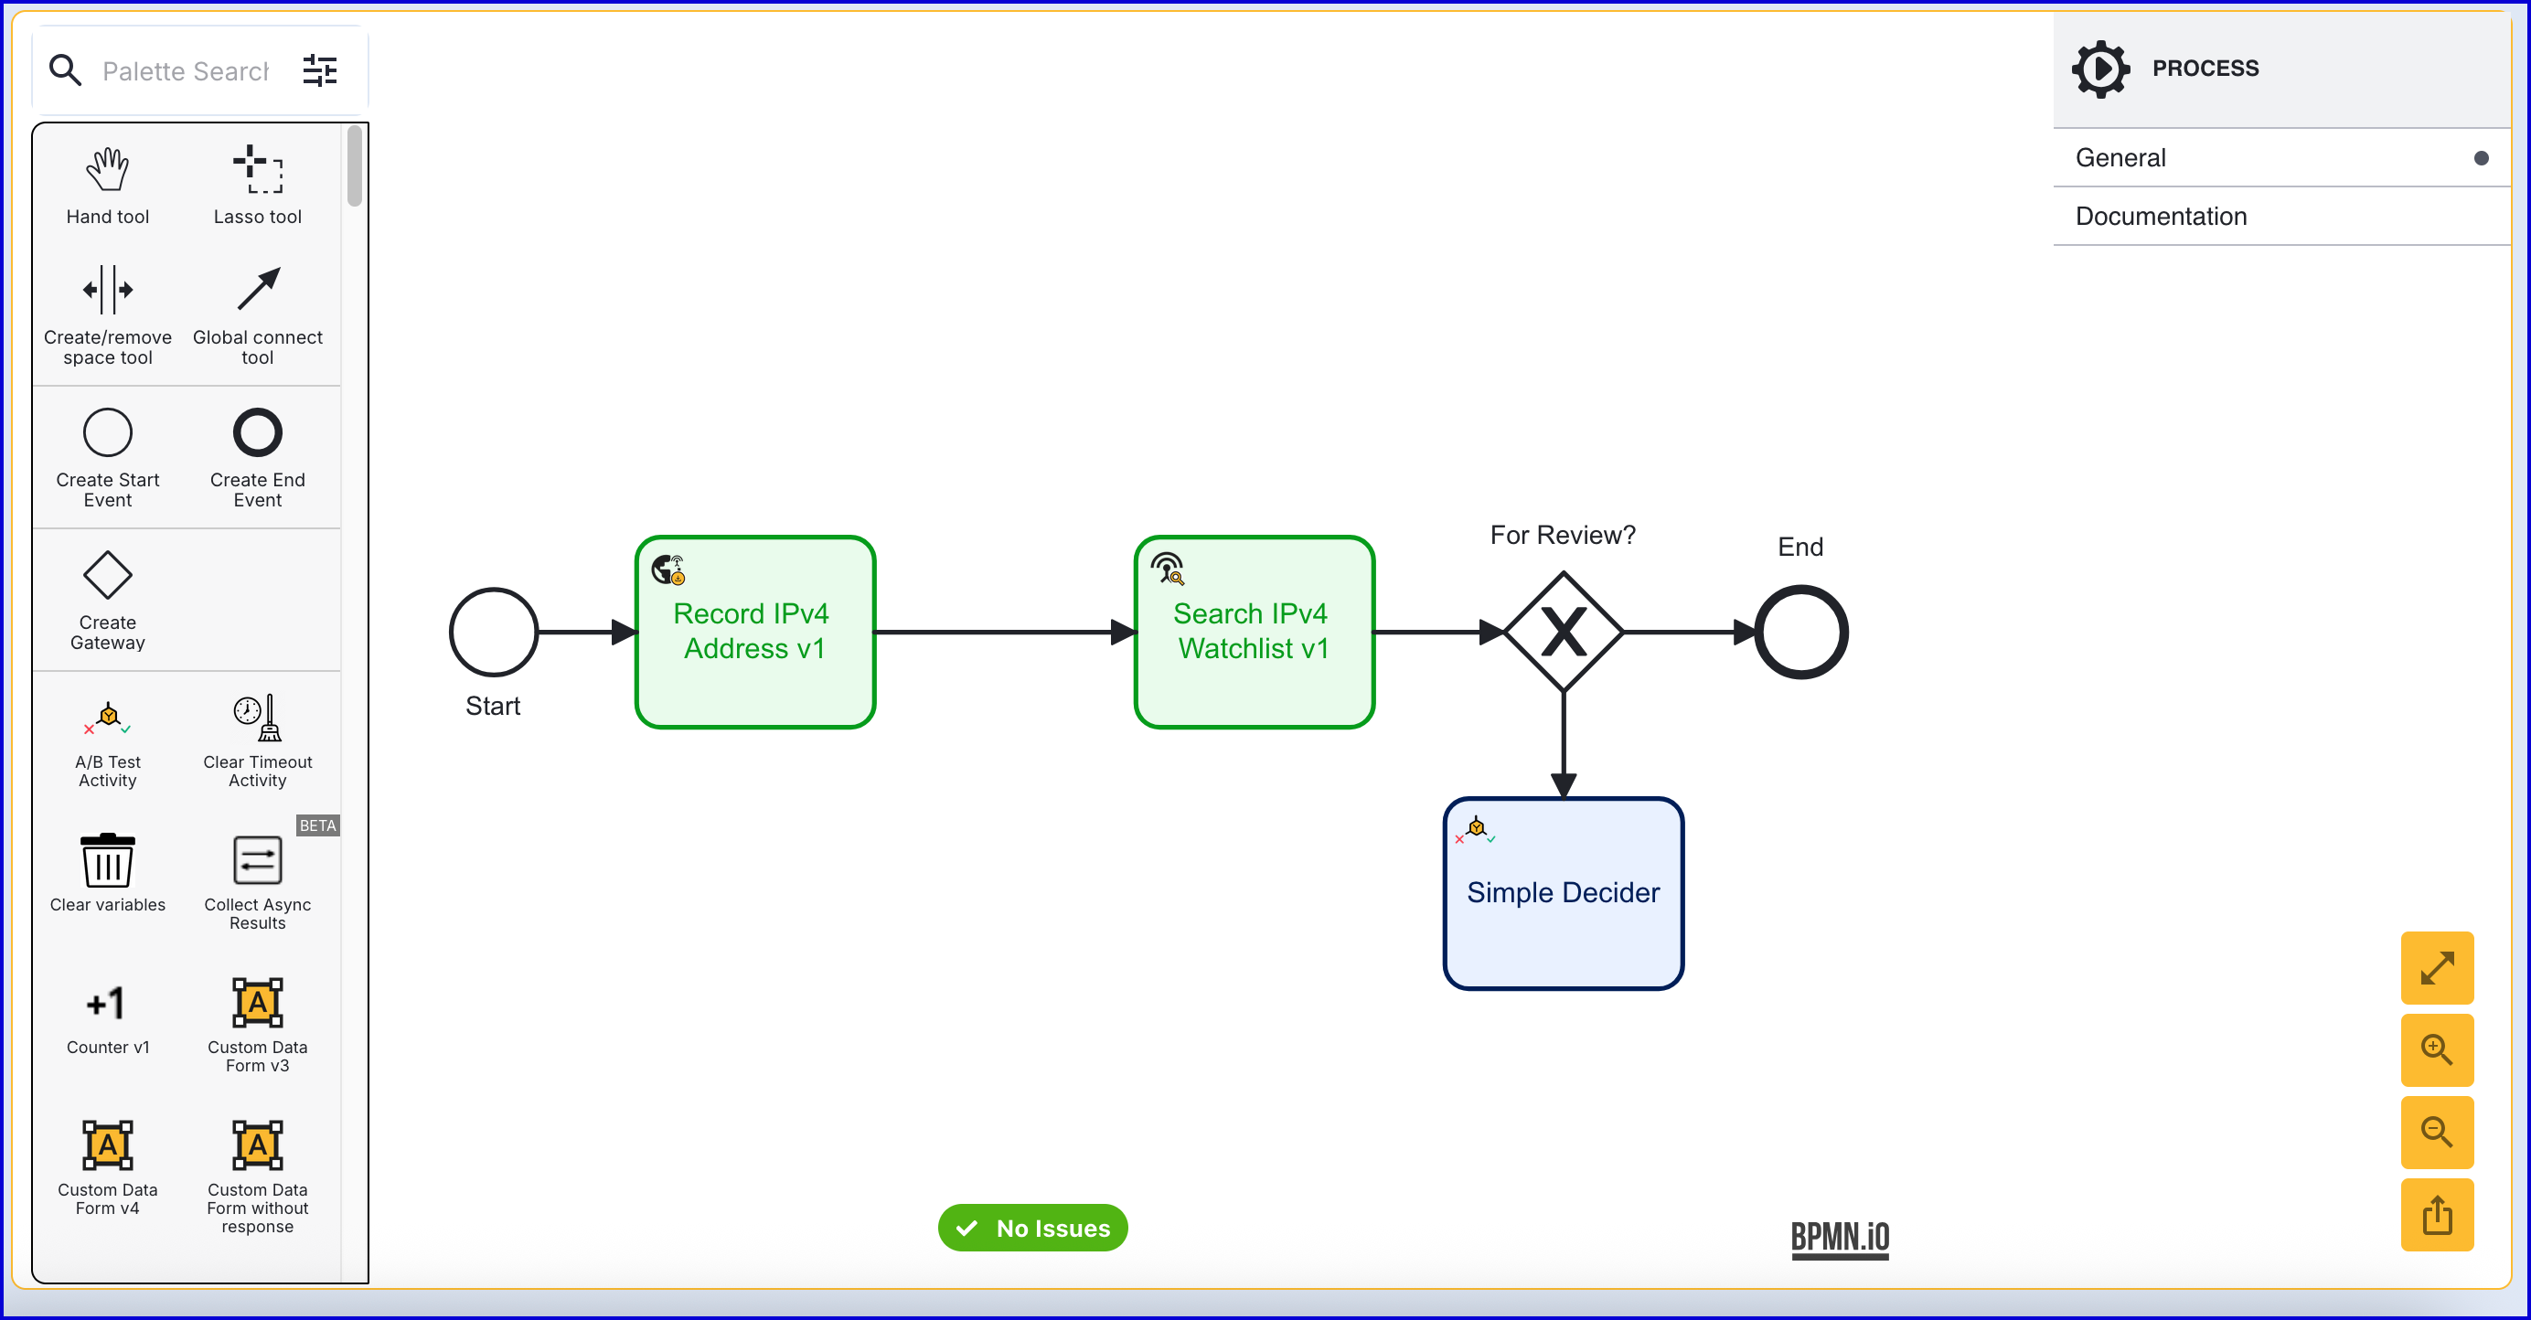
Task: Choose the Clear variables trash icon
Action: pyautogui.click(x=107, y=861)
